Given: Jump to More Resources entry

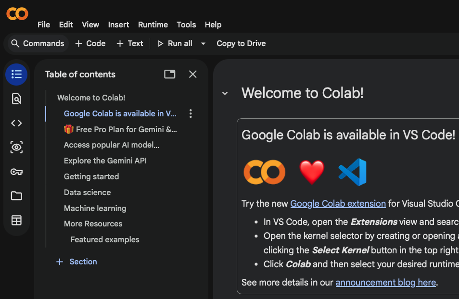Looking at the screenshot, I should [93, 224].
